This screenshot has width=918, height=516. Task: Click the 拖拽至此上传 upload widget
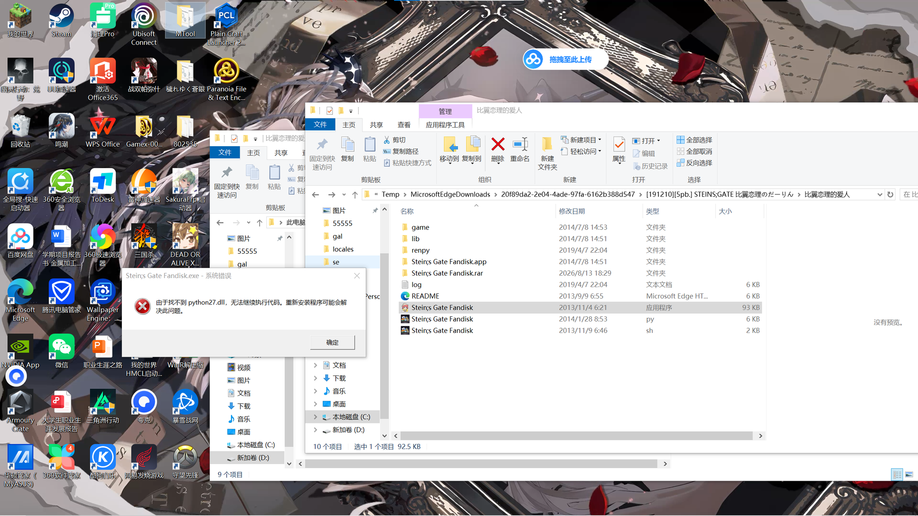coord(565,60)
